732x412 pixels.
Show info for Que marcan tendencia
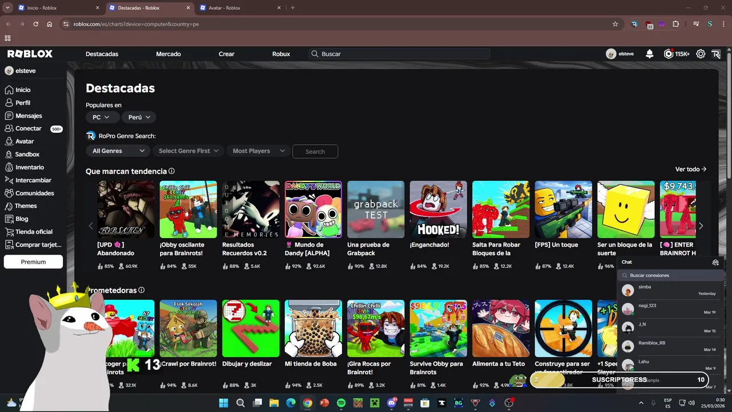(172, 171)
